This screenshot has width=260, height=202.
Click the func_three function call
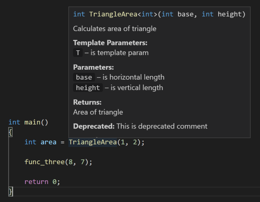(44, 162)
